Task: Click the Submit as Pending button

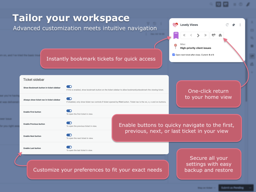Action: (x=232, y=188)
